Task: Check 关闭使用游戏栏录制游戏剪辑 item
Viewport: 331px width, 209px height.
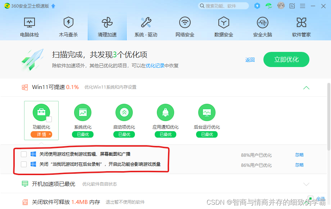Action: (x=24, y=154)
